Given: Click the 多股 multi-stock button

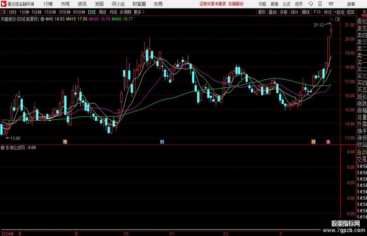Looking at the screenshot, I should [x=284, y=12].
